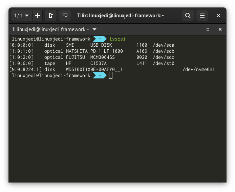The image size is (235, 192).
Task: Click the add terminal down icon
Action: coord(65,16)
